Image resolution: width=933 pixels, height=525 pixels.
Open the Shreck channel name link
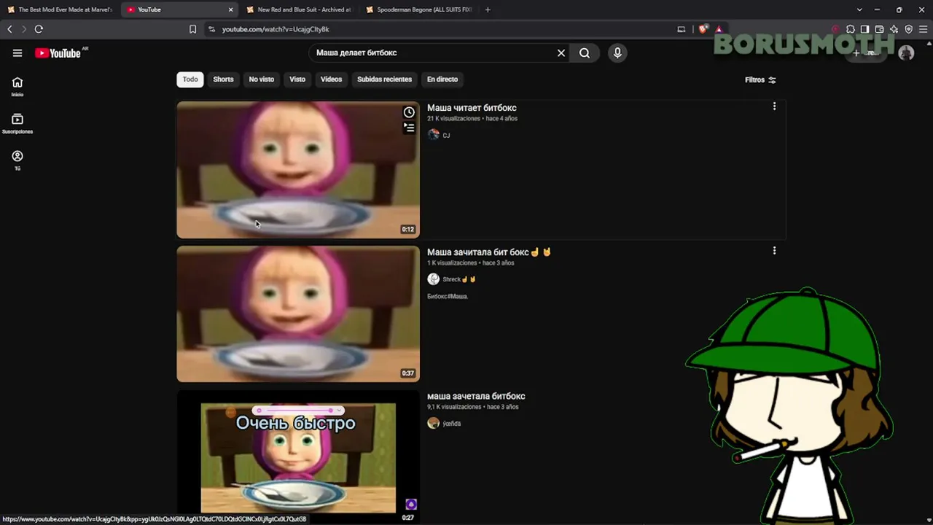459,279
